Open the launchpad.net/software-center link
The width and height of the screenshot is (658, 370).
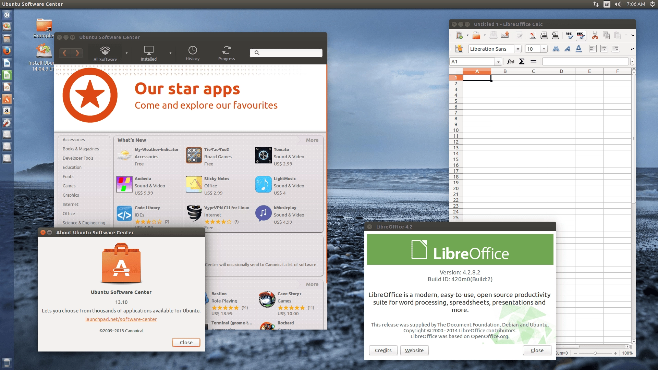(x=121, y=319)
